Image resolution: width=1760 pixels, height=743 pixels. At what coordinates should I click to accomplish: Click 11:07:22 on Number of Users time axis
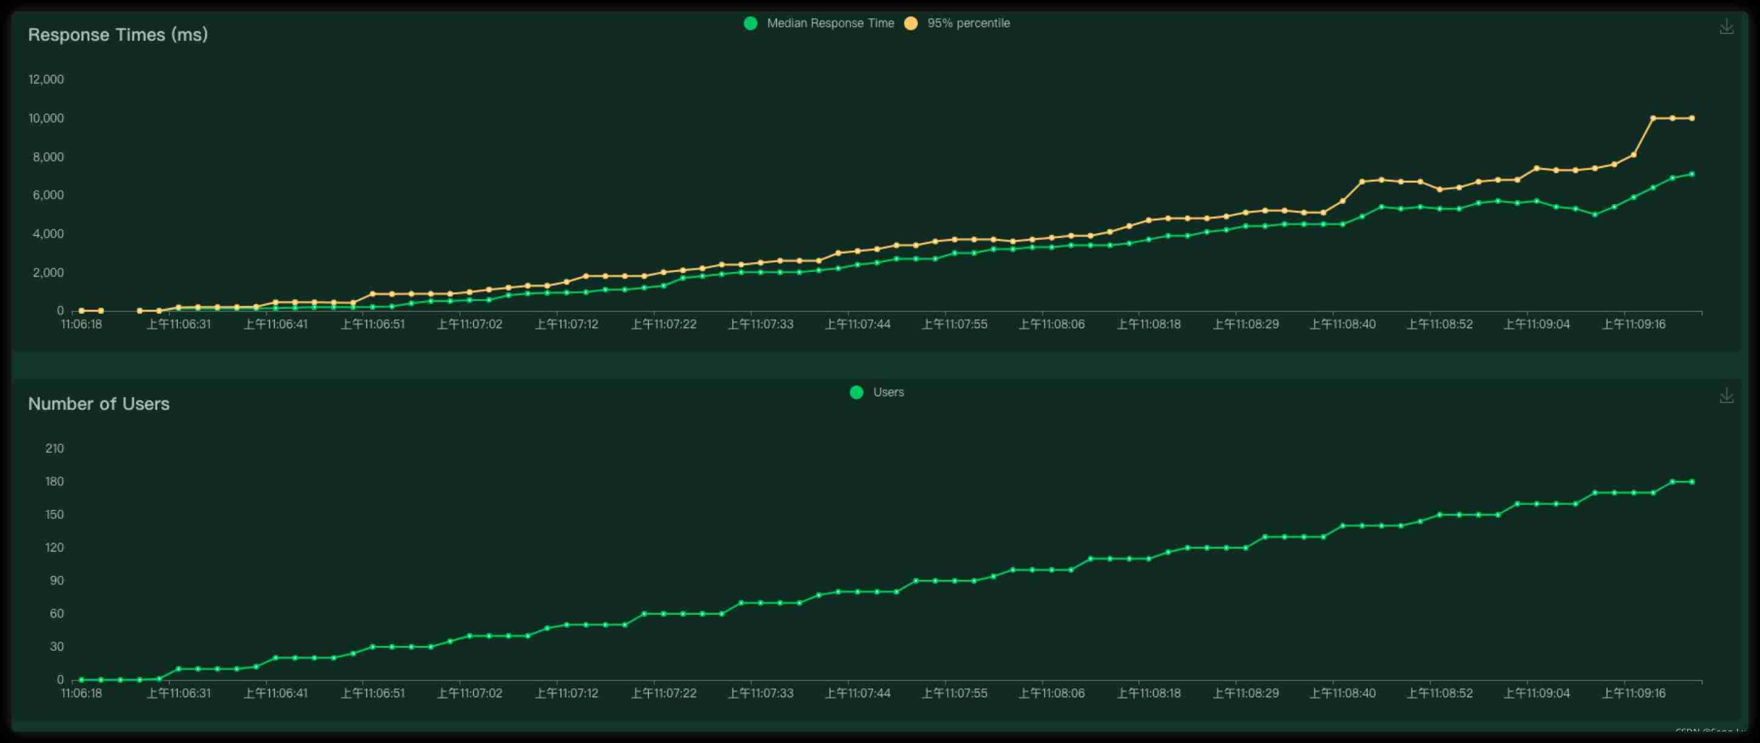click(x=664, y=693)
